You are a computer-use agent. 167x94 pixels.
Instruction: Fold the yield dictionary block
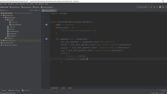[49, 53]
